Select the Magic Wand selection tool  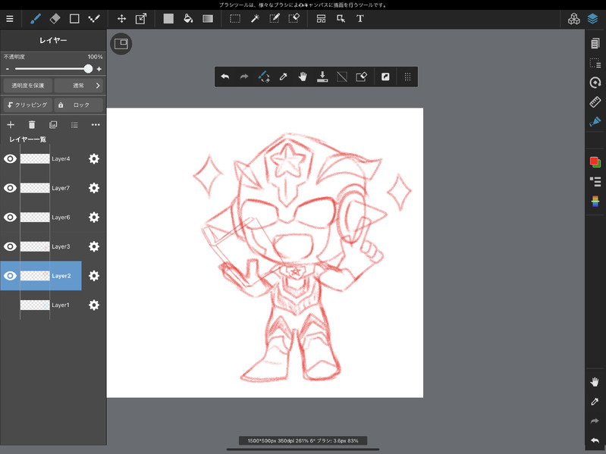point(256,19)
